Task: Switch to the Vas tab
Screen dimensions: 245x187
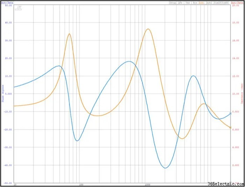Action: (188, 3)
